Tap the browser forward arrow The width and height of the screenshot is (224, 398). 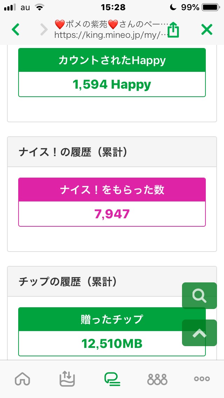(x=44, y=30)
